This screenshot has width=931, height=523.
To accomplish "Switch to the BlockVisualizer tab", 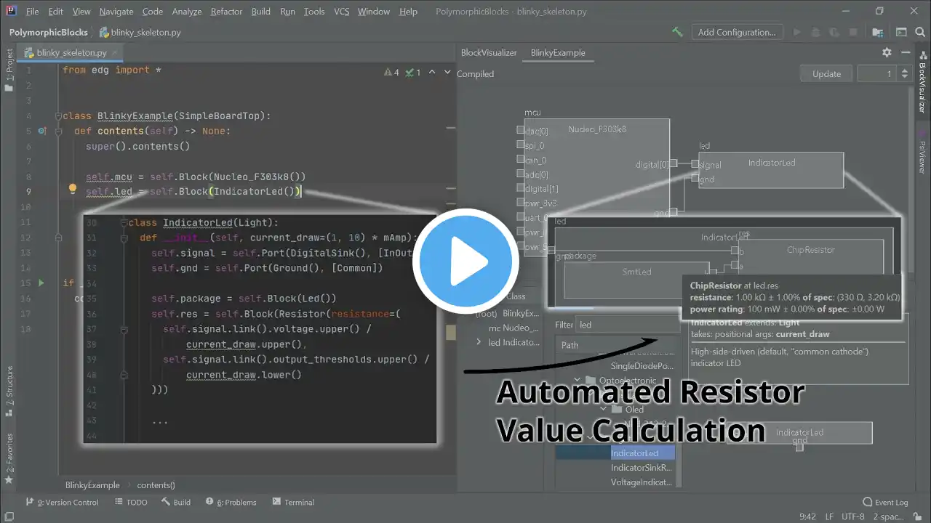I will pos(489,52).
